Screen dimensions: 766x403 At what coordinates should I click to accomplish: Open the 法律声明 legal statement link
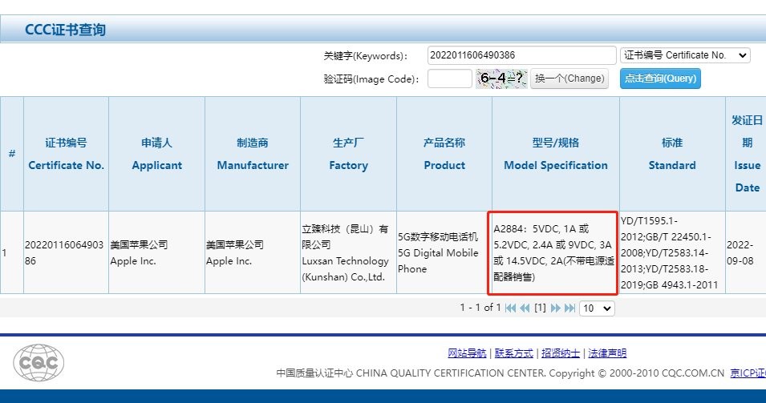[x=606, y=353]
